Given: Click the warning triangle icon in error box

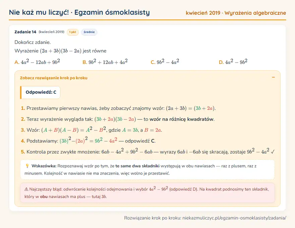Looking at the screenshot, I should [26, 189].
